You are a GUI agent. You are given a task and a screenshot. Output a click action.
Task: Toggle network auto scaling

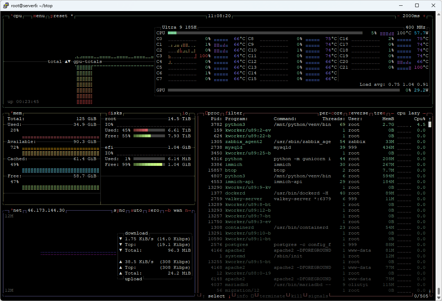point(136,211)
